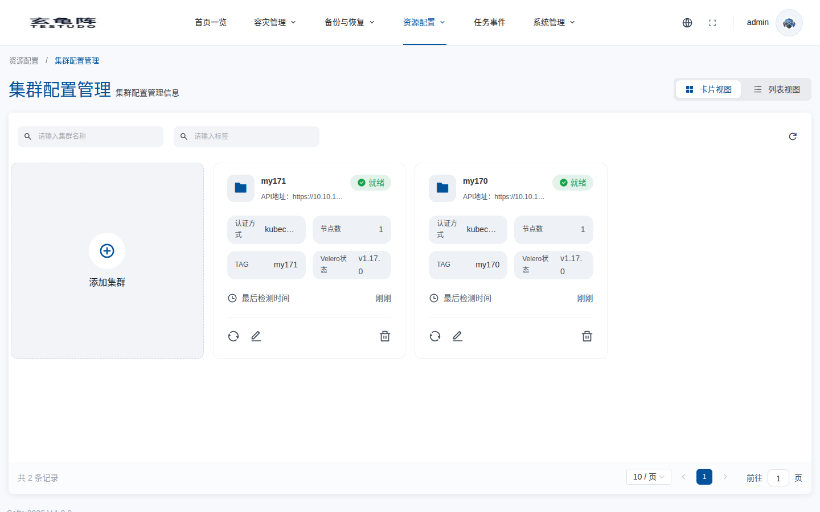
Task: Edit the my171 cluster
Action: pyautogui.click(x=256, y=336)
